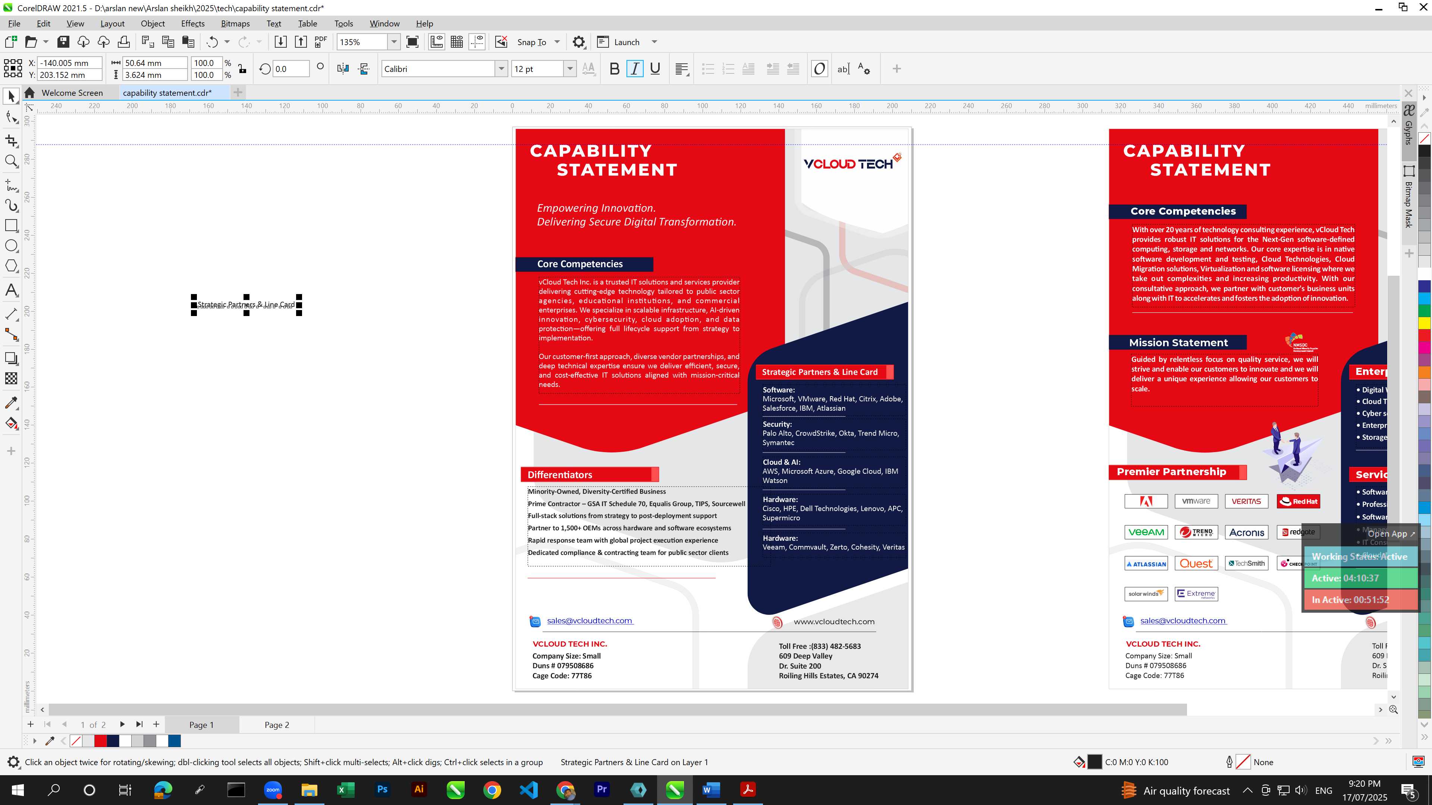Select the Ellipse tool
The image size is (1432, 805).
pos(11,246)
